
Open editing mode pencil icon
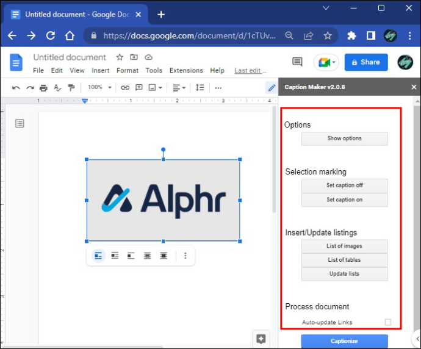tap(272, 88)
